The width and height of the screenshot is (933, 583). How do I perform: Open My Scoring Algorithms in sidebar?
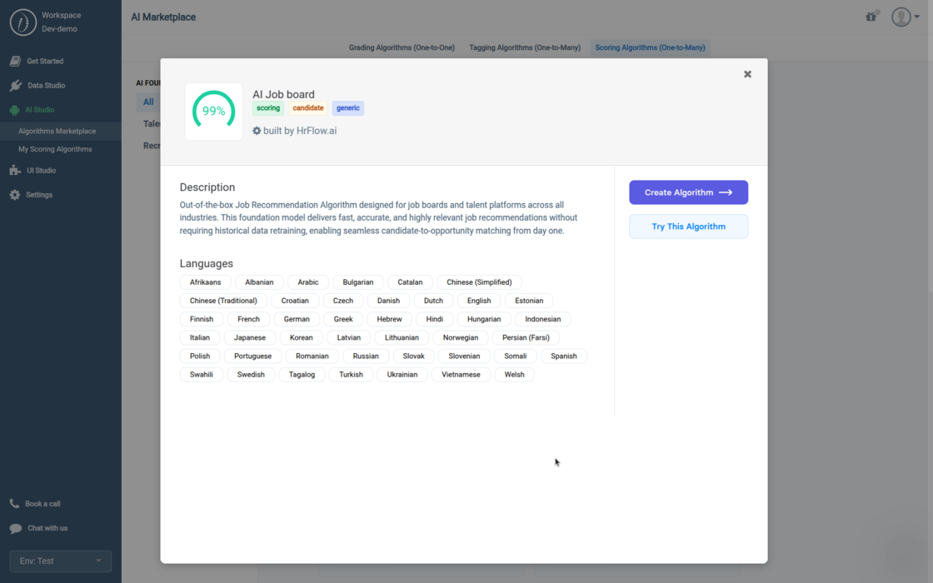pos(55,149)
